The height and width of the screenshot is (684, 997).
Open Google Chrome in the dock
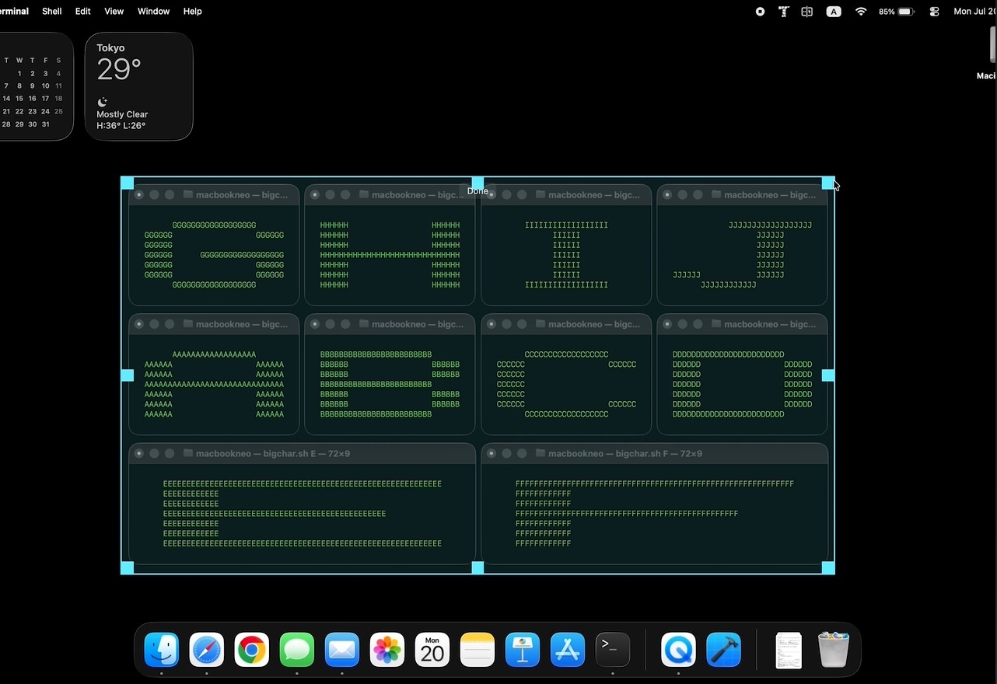click(x=252, y=650)
